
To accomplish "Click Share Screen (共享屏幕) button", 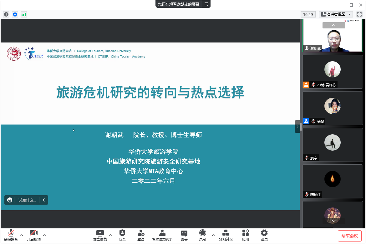I will (100, 235).
